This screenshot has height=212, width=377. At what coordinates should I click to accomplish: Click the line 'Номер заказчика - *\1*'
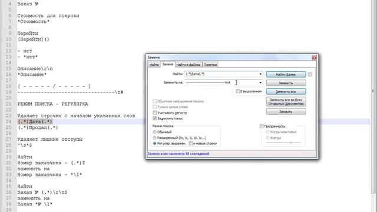coord(49,175)
